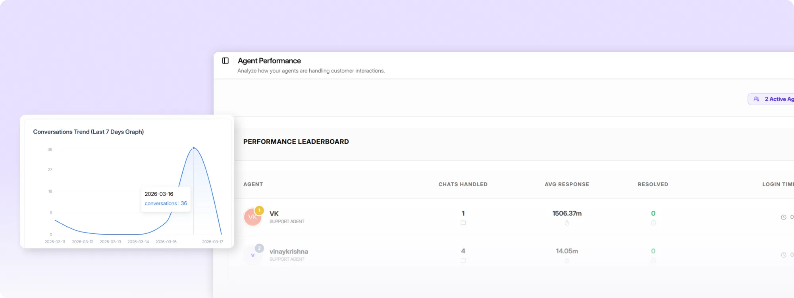This screenshot has height=298, width=794.
Task: Click clock icon in VK's login time
Action: [x=783, y=217]
